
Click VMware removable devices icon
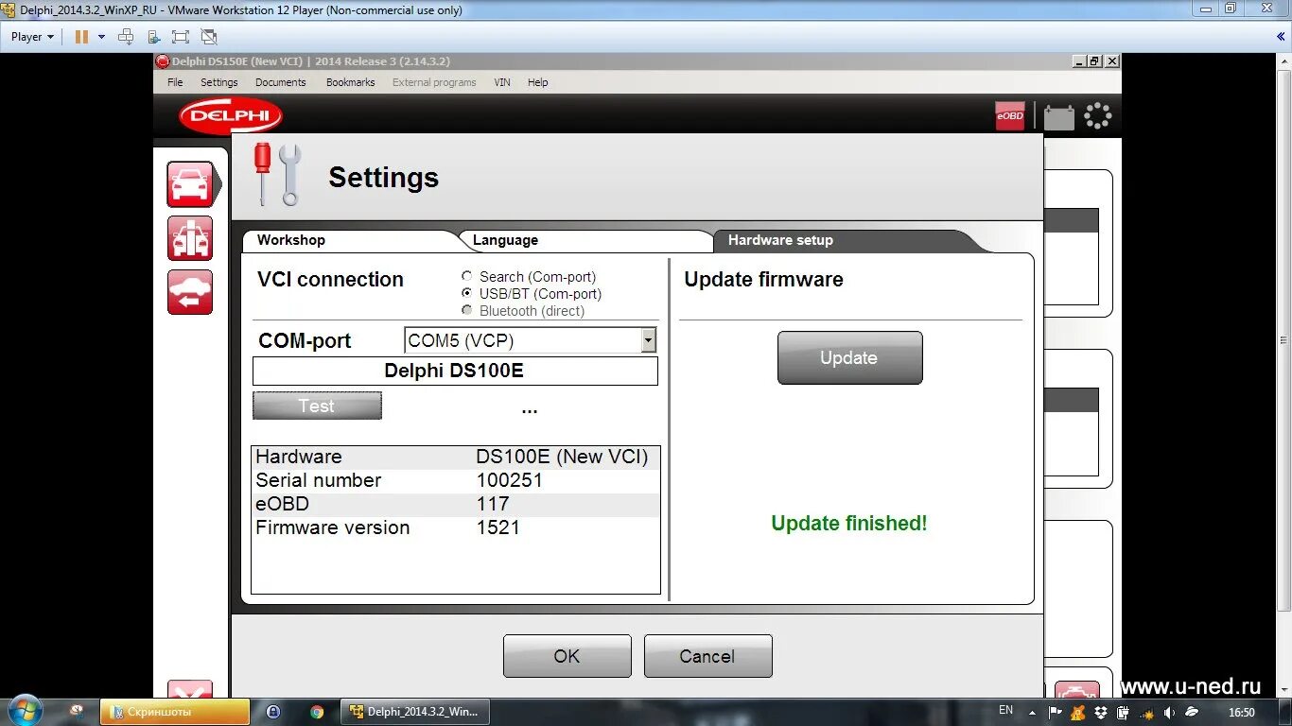coord(153,37)
